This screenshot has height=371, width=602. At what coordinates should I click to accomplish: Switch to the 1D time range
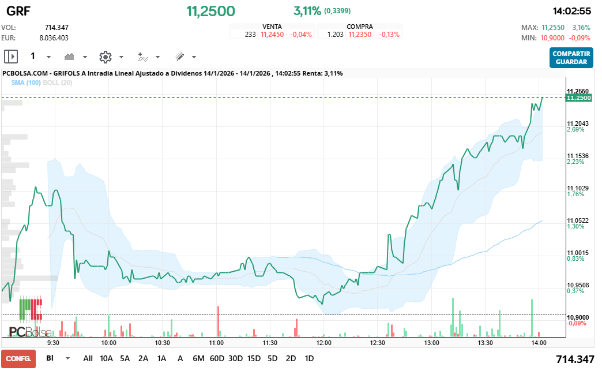pyautogui.click(x=309, y=358)
